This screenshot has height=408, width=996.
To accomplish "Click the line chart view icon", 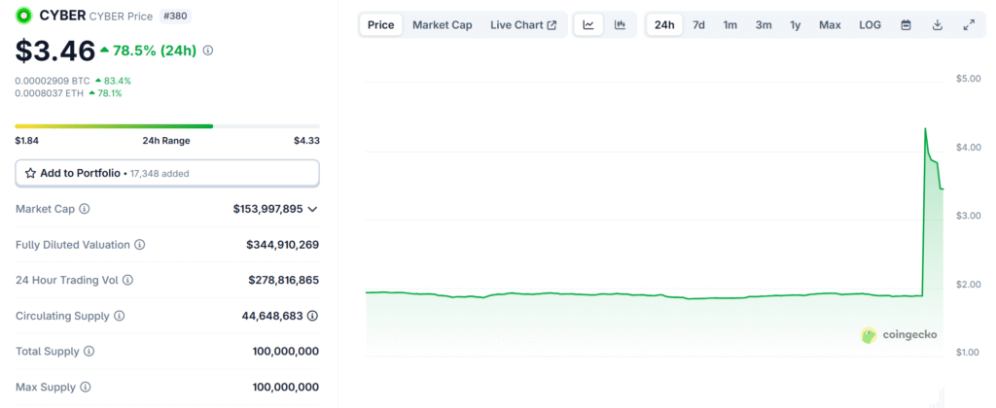I will pyautogui.click(x=588, y=25).
